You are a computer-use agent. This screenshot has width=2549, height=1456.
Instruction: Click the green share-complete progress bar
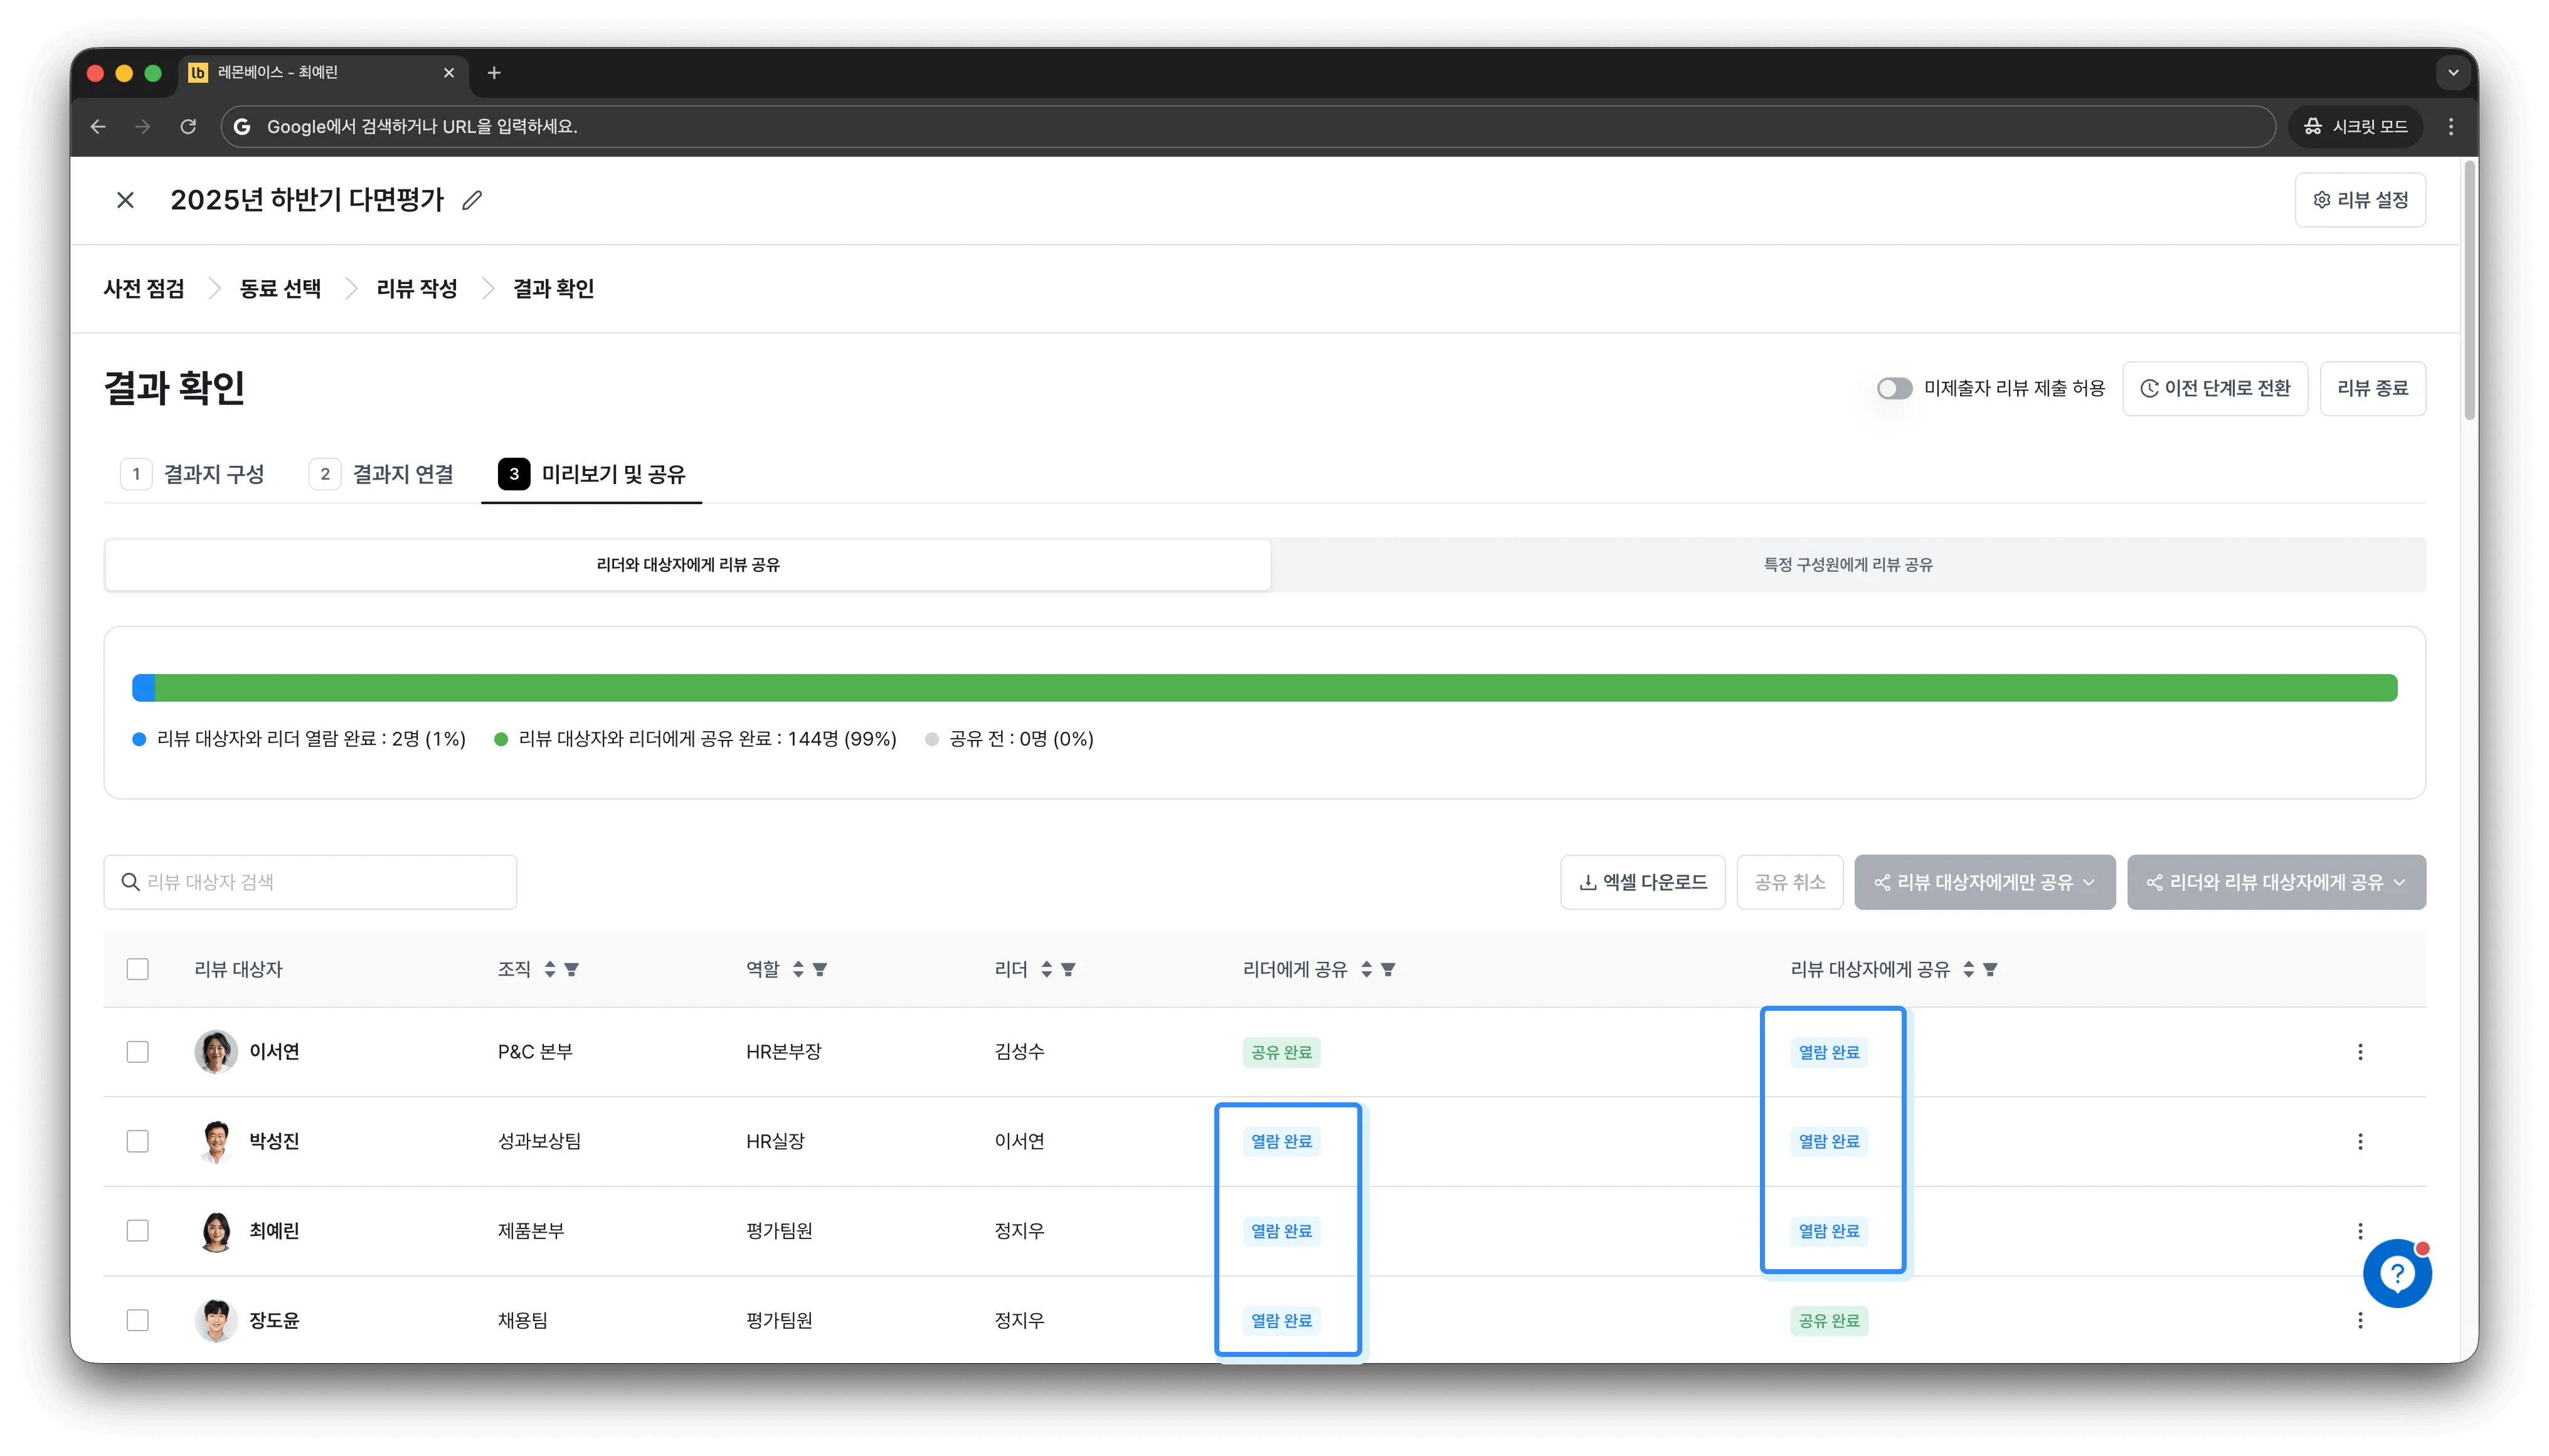click(1276, 688)
